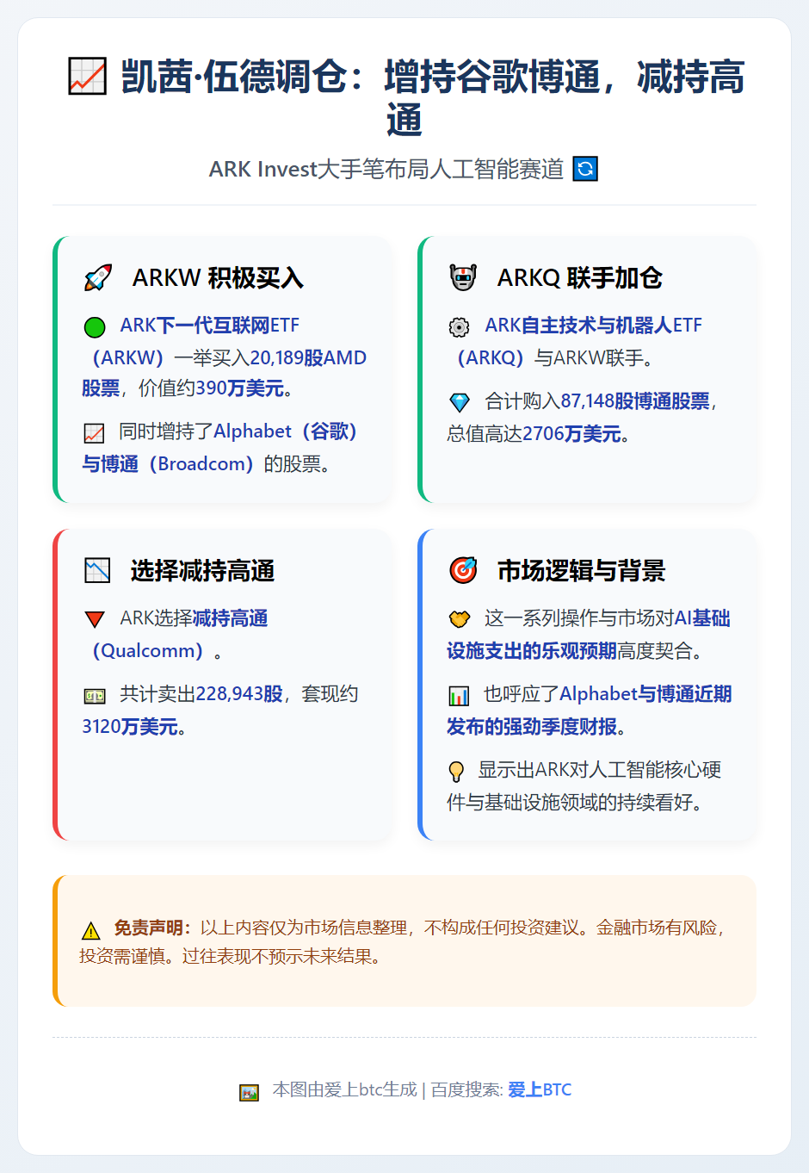Click the bold label 免责声明：
809x1173 pixels.
tap(153, 928)
